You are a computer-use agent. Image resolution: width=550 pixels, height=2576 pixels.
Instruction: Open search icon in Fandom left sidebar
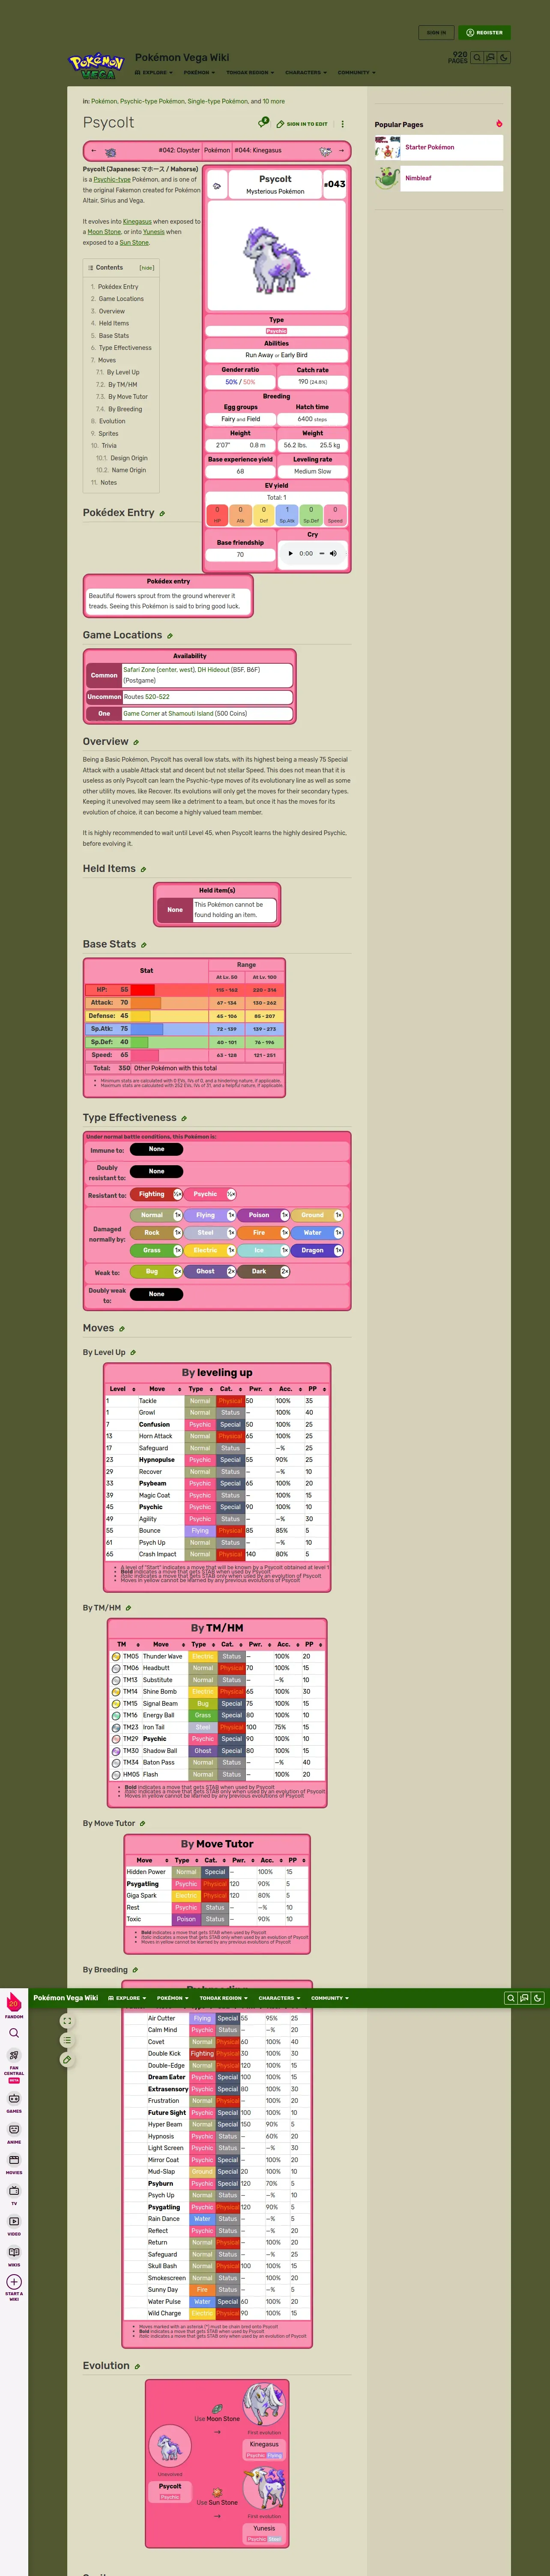click(x=14, y=2033)
